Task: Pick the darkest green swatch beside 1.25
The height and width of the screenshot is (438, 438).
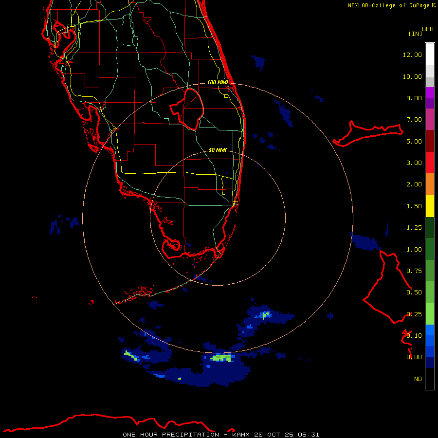Action: 430,227
